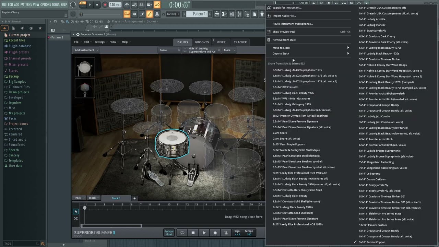439x247 pixels.
Task: Click the snare drum thumbnail
Action: click(85, 67)
